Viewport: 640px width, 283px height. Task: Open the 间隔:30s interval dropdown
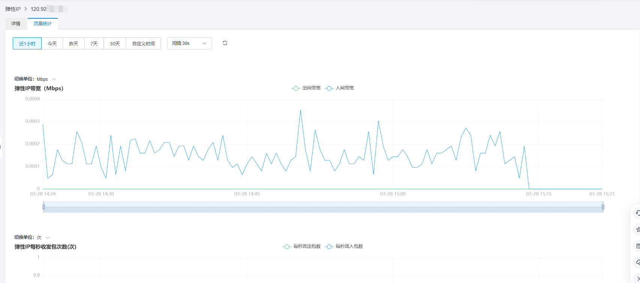[189, 43]
